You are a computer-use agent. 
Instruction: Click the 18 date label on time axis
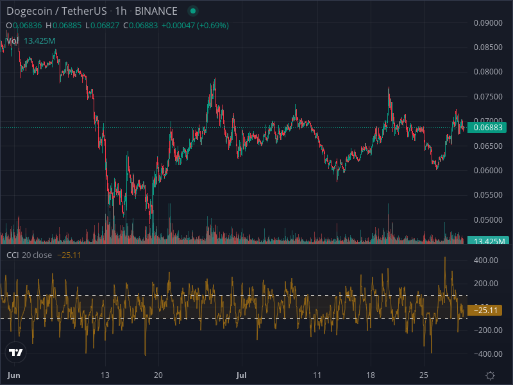click(371, 375)
